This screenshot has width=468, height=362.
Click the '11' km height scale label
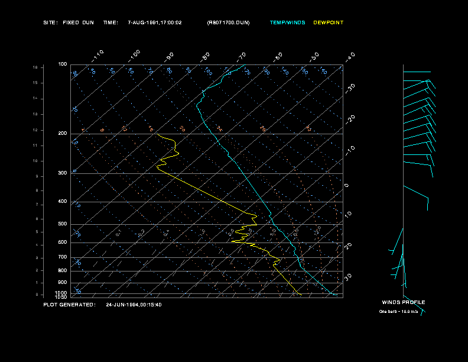click(x=35, y=146)
